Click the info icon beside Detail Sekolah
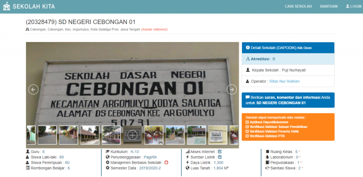Screen dimensions: 363x177 click(x=248, y=48)
